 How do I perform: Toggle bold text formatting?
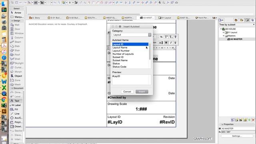click(x=166, y=43)
